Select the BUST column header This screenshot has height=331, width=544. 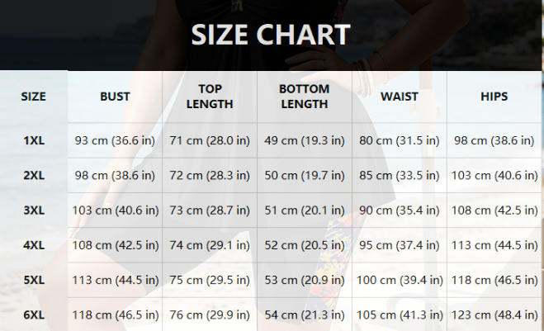[115, 97]
